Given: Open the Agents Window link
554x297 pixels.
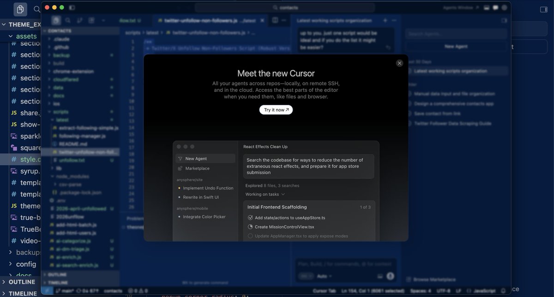Looking at the screenshot, I should coord(461,7).
